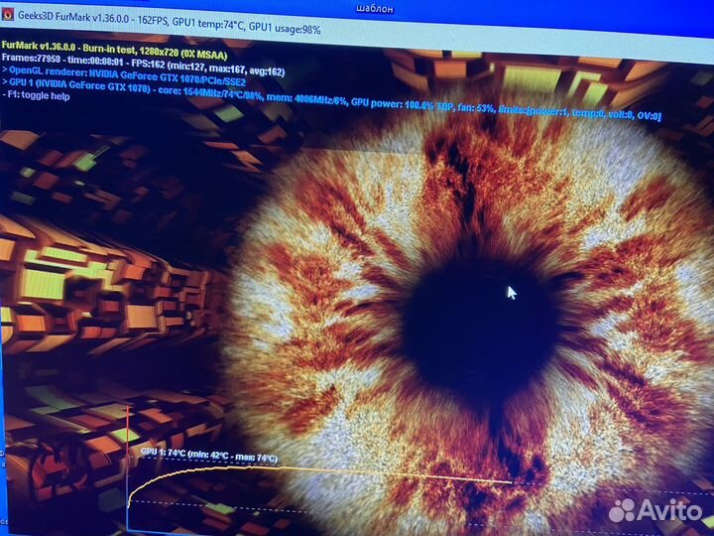This screenshot has width=714, height=536.
Task: Click the FurMark app icon in title bar
Action: coord(7,14)
